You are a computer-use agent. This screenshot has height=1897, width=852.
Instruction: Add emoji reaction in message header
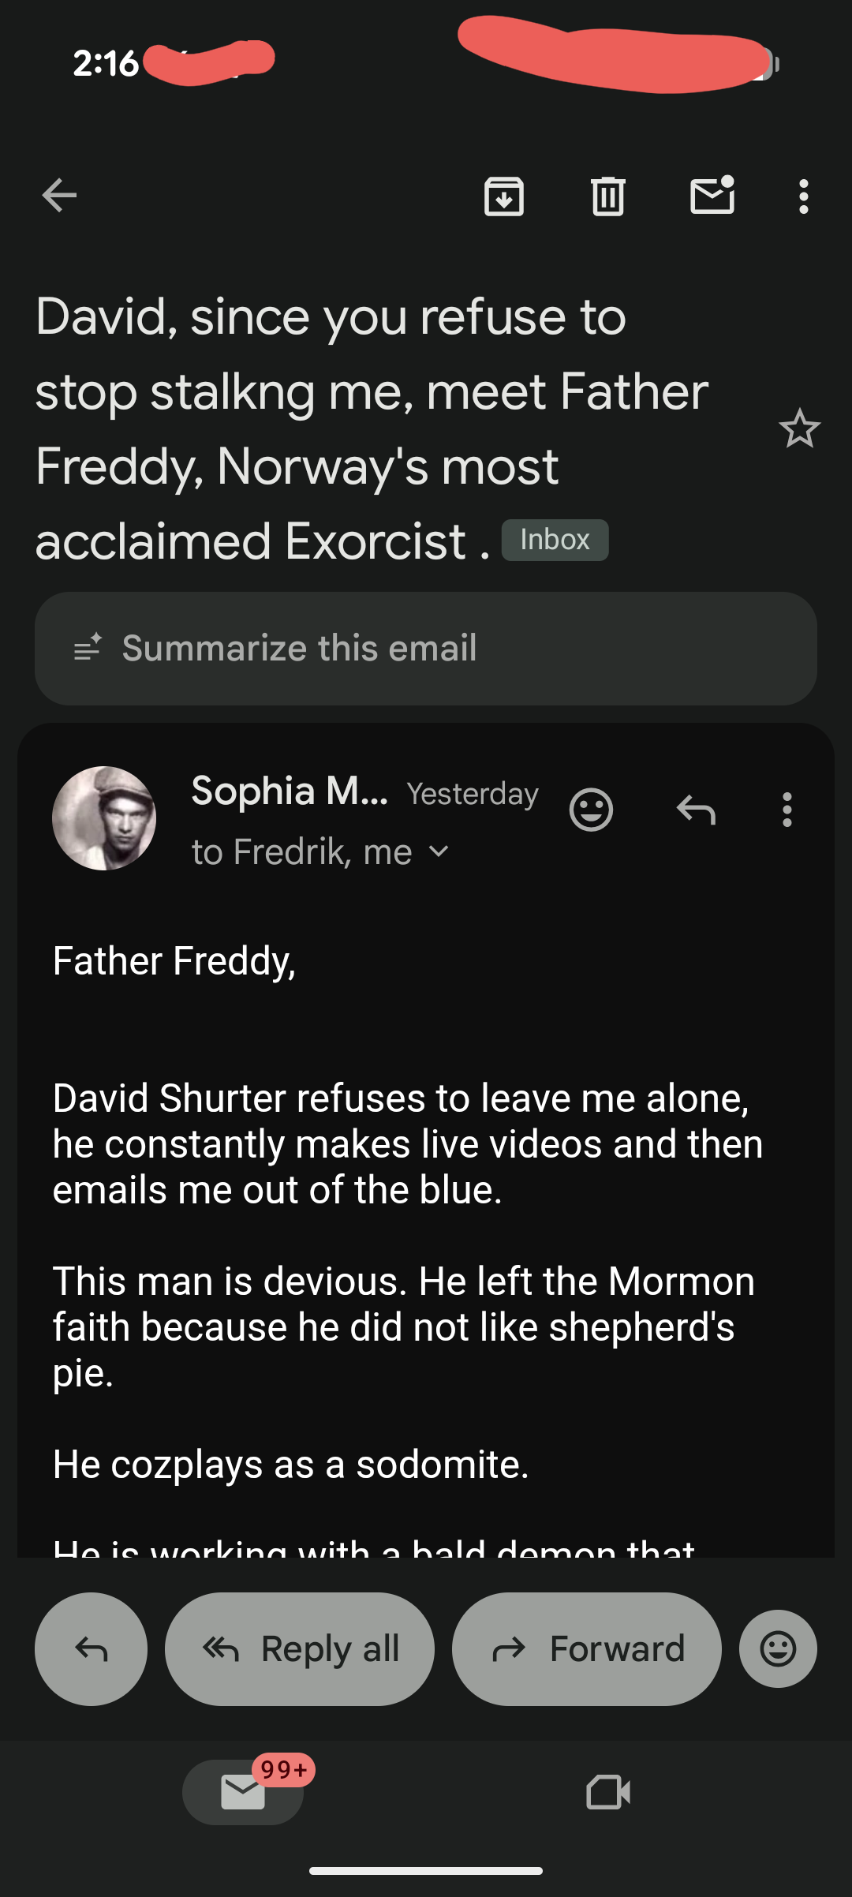coord(591,810)
